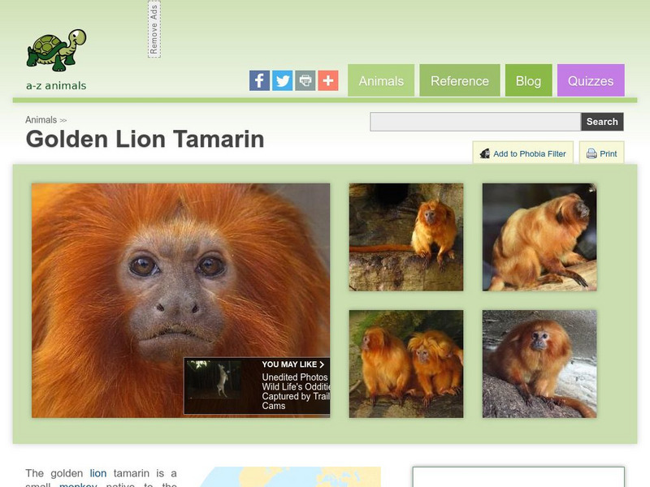Open thumbnail of tamarin on gray rock
The height and width of the screenshot is (487, 650).
tap(539, 364)
